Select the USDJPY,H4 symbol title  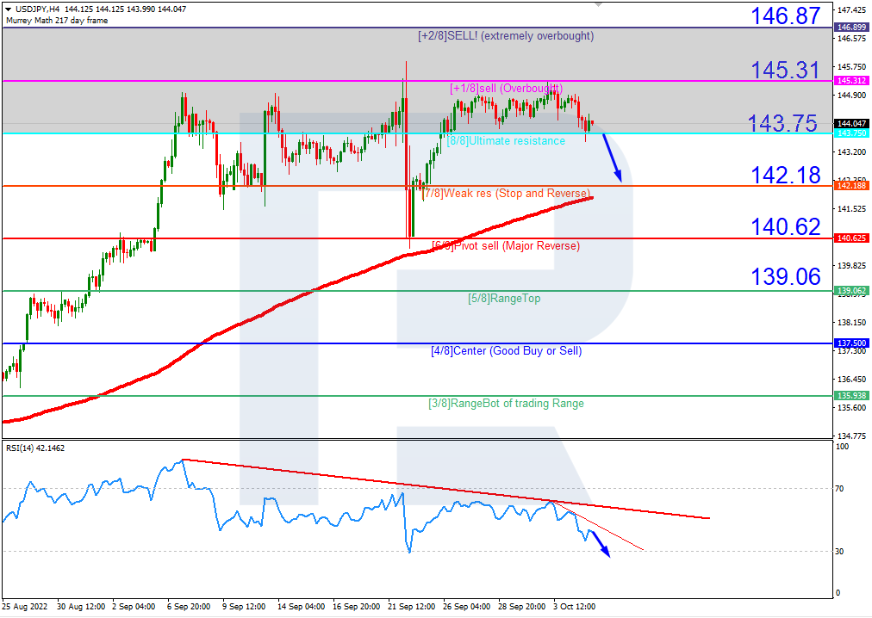click(x=33, y=9)
